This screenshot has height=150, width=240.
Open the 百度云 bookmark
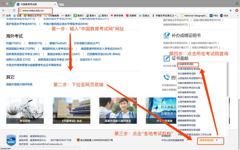tap(144, 16)
